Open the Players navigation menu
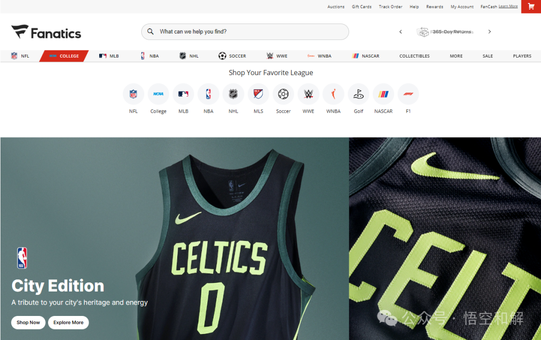The height and width of the screenshot is (340, 541). [x=522, y=56]
